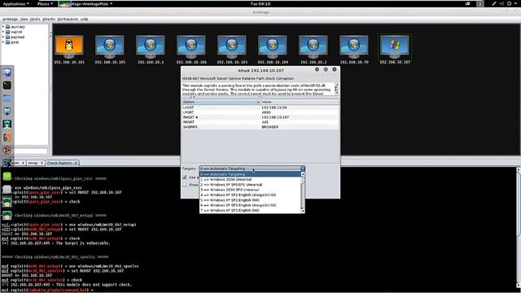This screenshot has height=293, width=521.
Task: Edit the SMBPIPE value BROWSER
Action: pos(300,127)
